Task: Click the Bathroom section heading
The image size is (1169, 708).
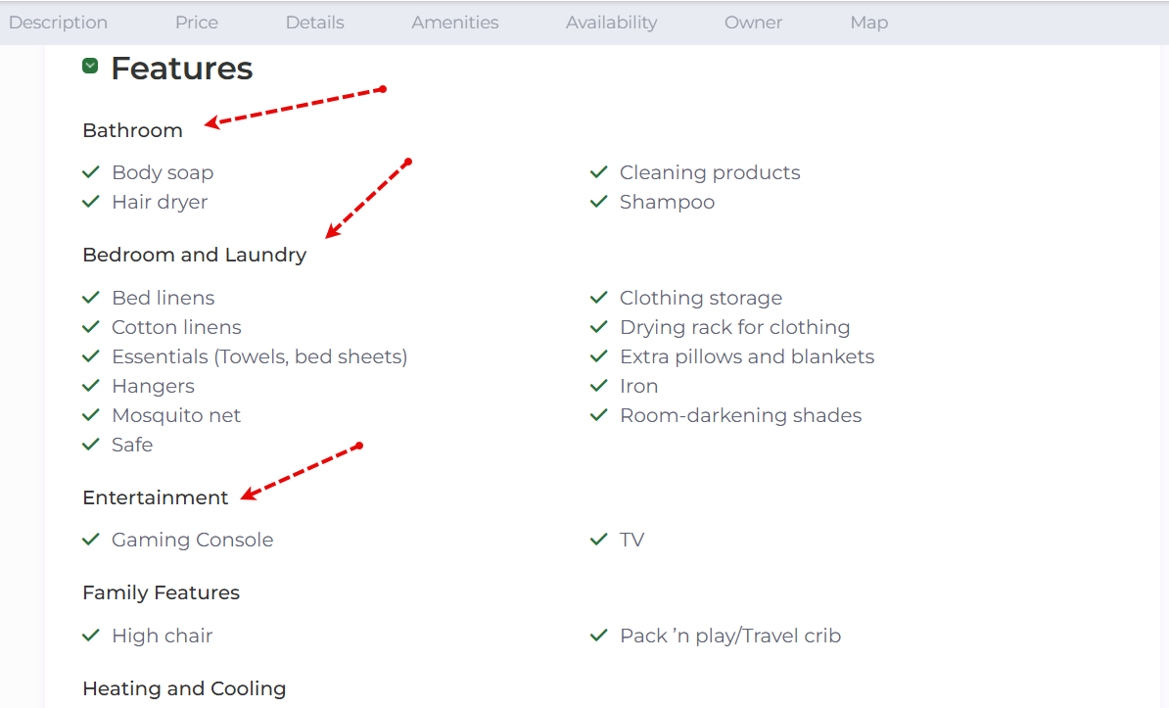Action: click(133, 130)
